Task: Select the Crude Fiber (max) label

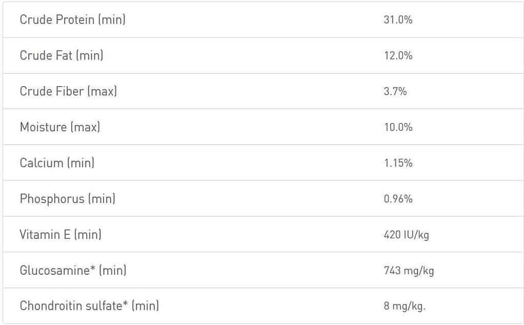Action: (x=69, y=91)
